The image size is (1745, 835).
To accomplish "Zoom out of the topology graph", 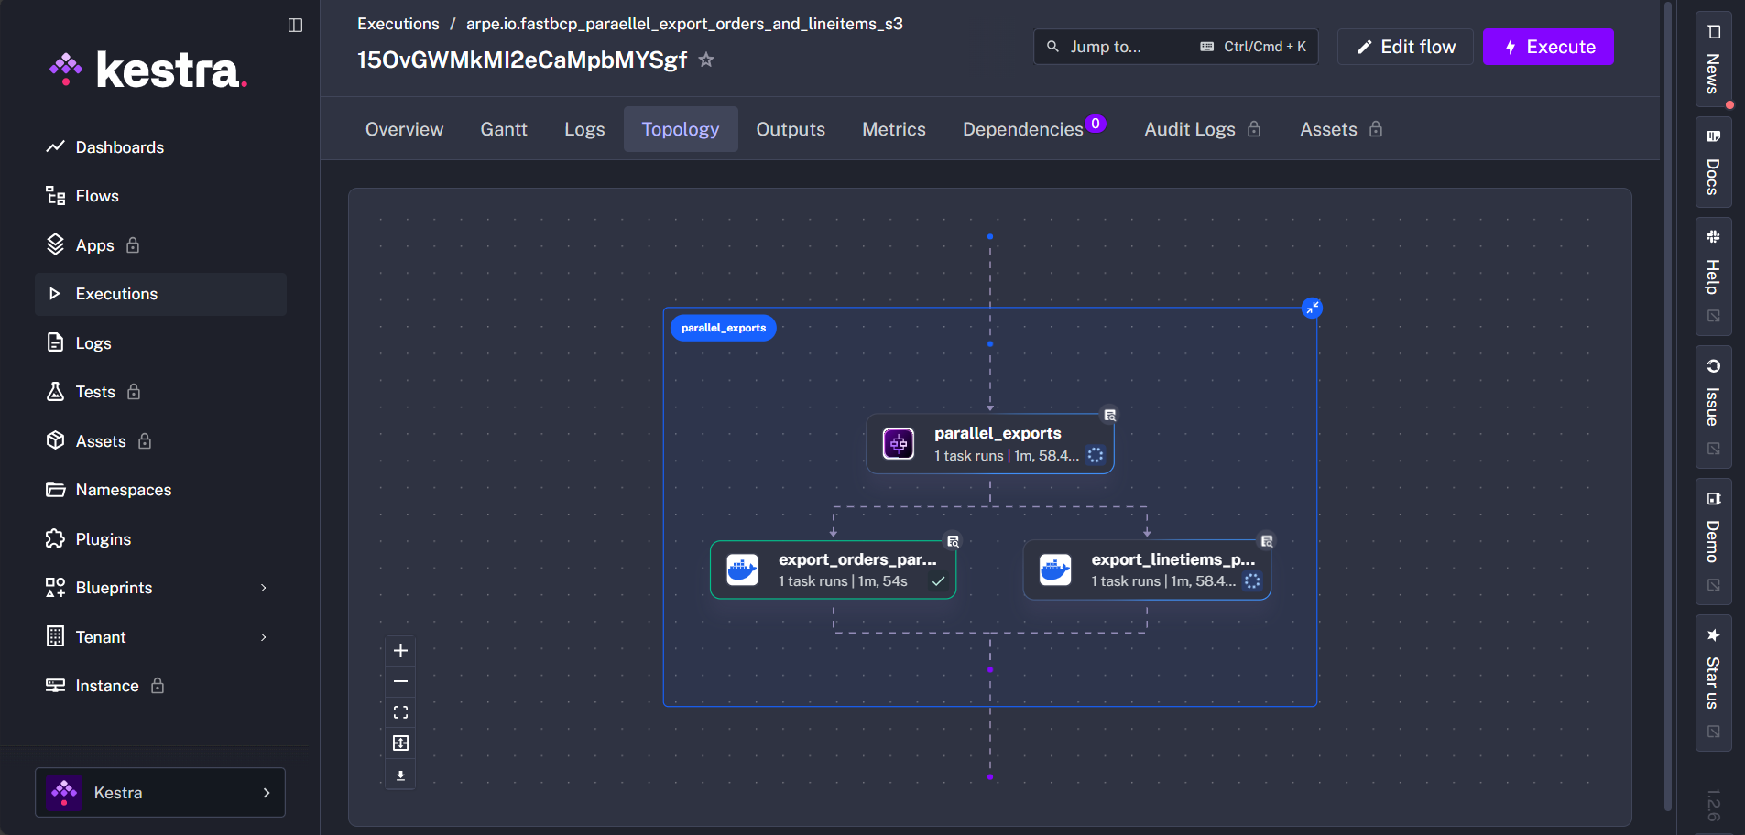I will coord(400,681).
